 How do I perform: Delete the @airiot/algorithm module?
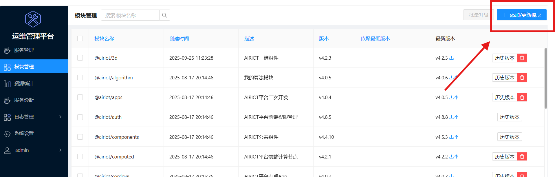tap(522, 78)
